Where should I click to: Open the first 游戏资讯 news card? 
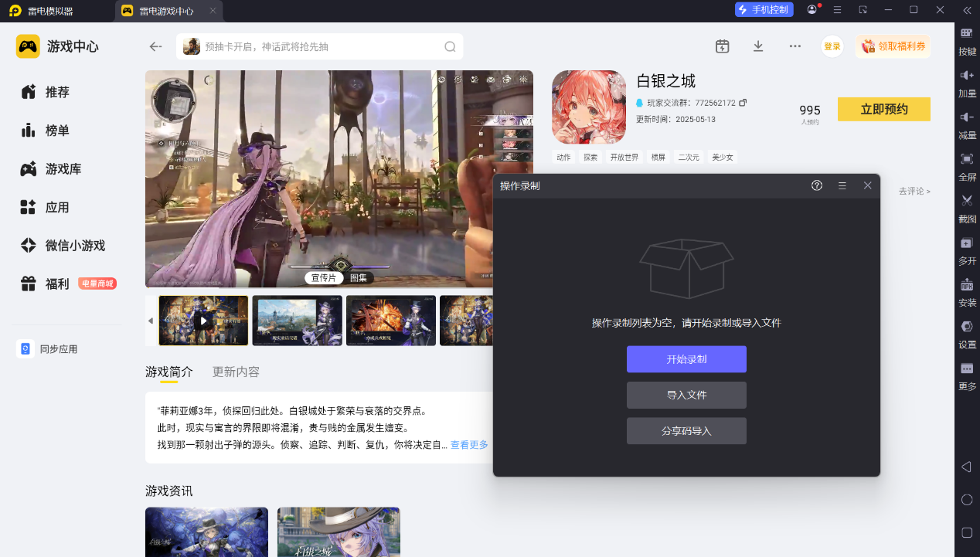coord(207,532)
